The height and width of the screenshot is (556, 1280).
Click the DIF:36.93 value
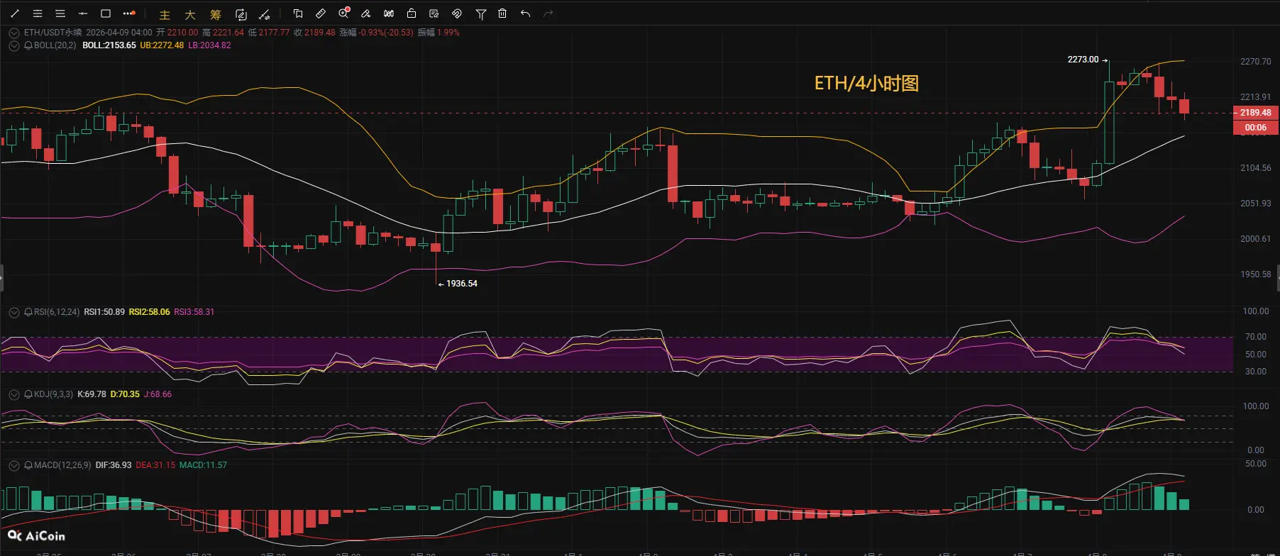[114, 465]
